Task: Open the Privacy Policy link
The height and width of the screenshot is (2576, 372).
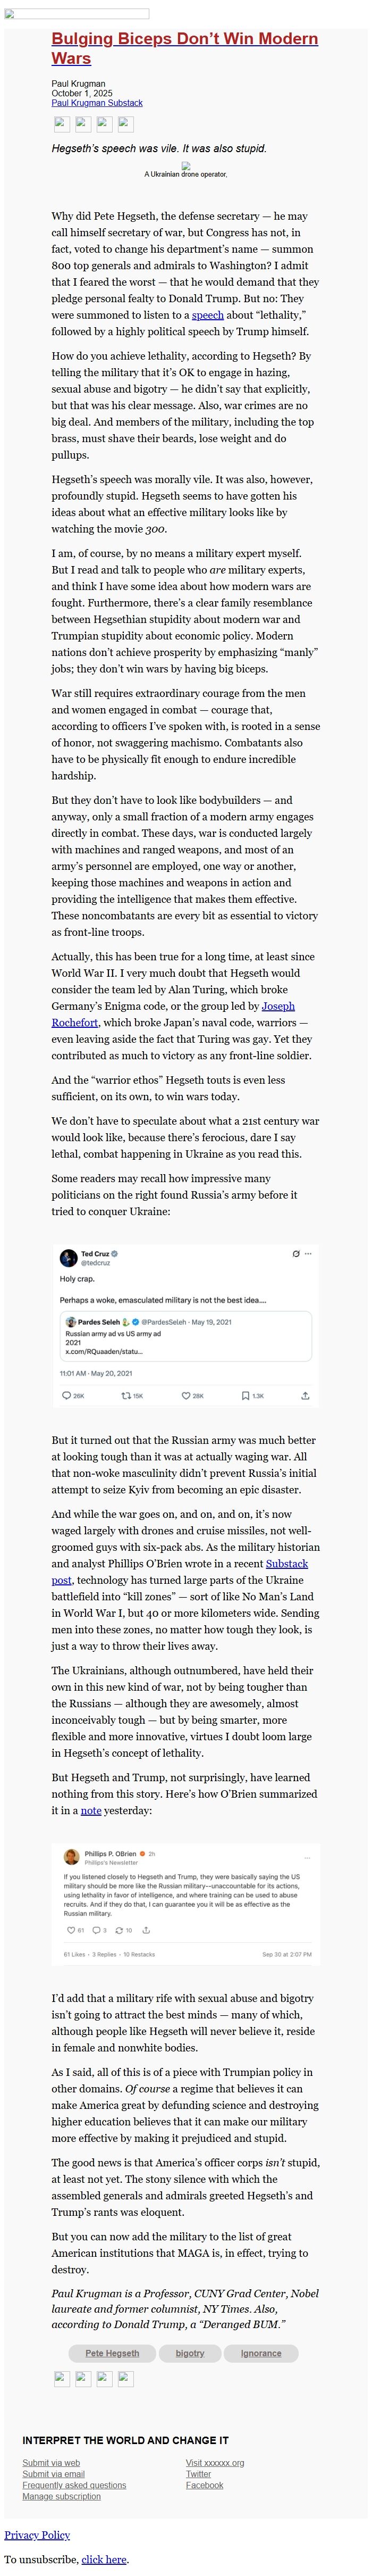Action: (37, 2535)
